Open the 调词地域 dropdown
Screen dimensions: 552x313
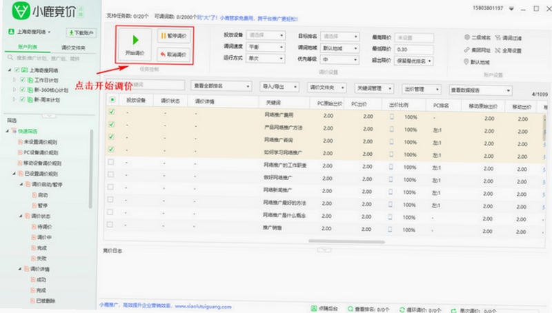[339, 48]
